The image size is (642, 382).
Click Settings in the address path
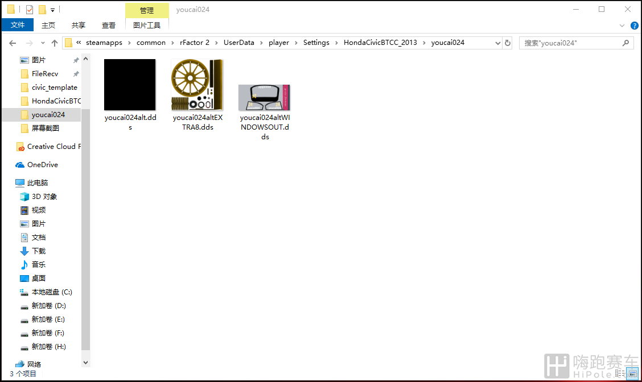click(x=316, y=43)
